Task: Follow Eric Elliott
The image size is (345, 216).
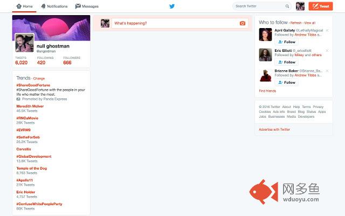Action: click(287, 62)
